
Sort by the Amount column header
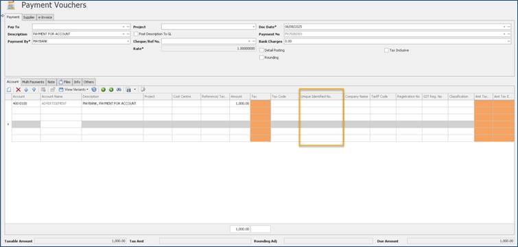240,97
